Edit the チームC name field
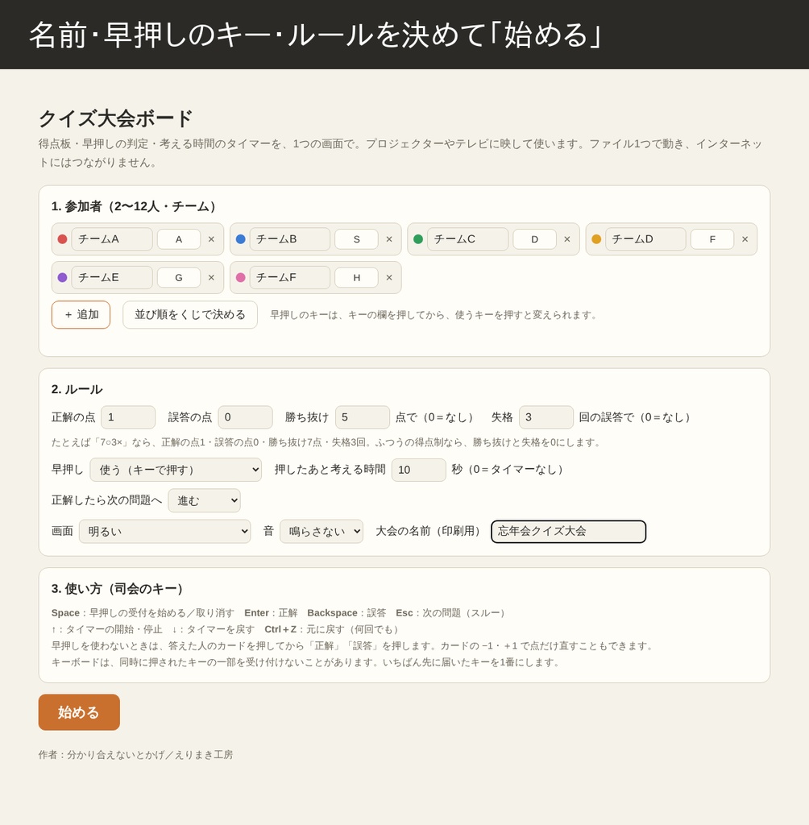The image size is (809, 825). point(468,239)
